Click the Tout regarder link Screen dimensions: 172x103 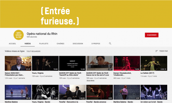click(x=33, y=51)
